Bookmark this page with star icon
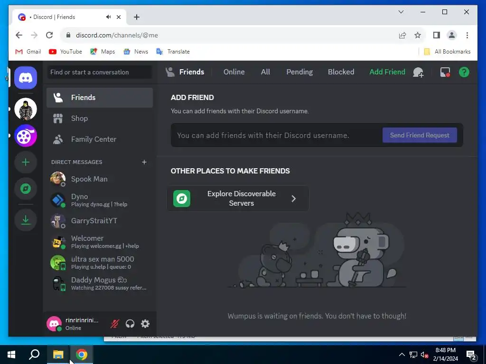 418,35
